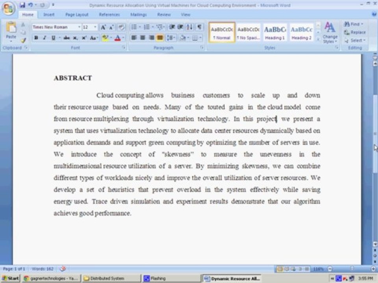The width and height of the screenshot is (378, 283).
Task: Click Replace in Editing group
Action: click(x=355, y=32)
